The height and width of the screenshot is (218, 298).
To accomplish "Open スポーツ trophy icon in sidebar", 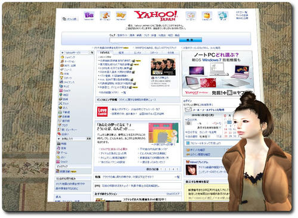I will pyautogui.click(x=61, y=78).
